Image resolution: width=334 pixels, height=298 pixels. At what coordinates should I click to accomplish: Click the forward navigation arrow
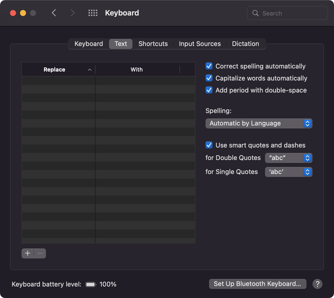pos(72,13)
